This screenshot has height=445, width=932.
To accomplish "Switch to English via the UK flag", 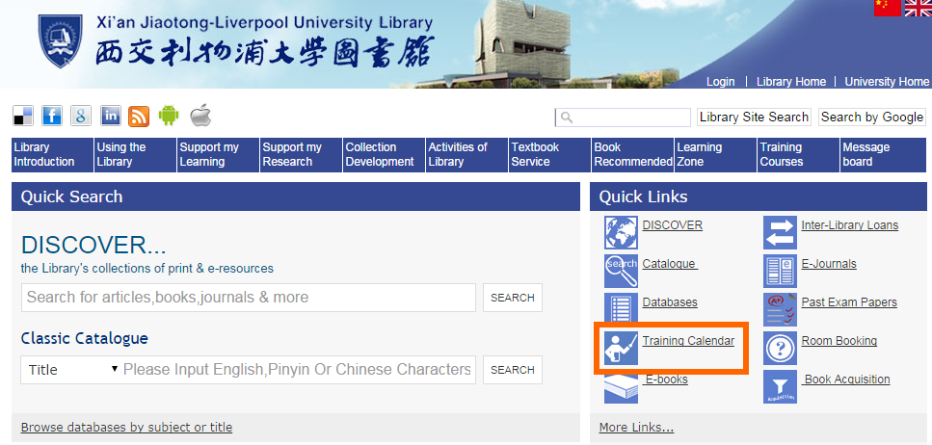I will 918,8.
